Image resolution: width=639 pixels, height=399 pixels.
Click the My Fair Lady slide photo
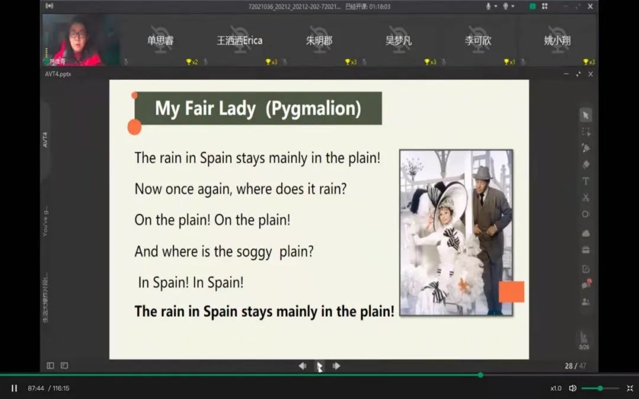click(x=456, y=232)
